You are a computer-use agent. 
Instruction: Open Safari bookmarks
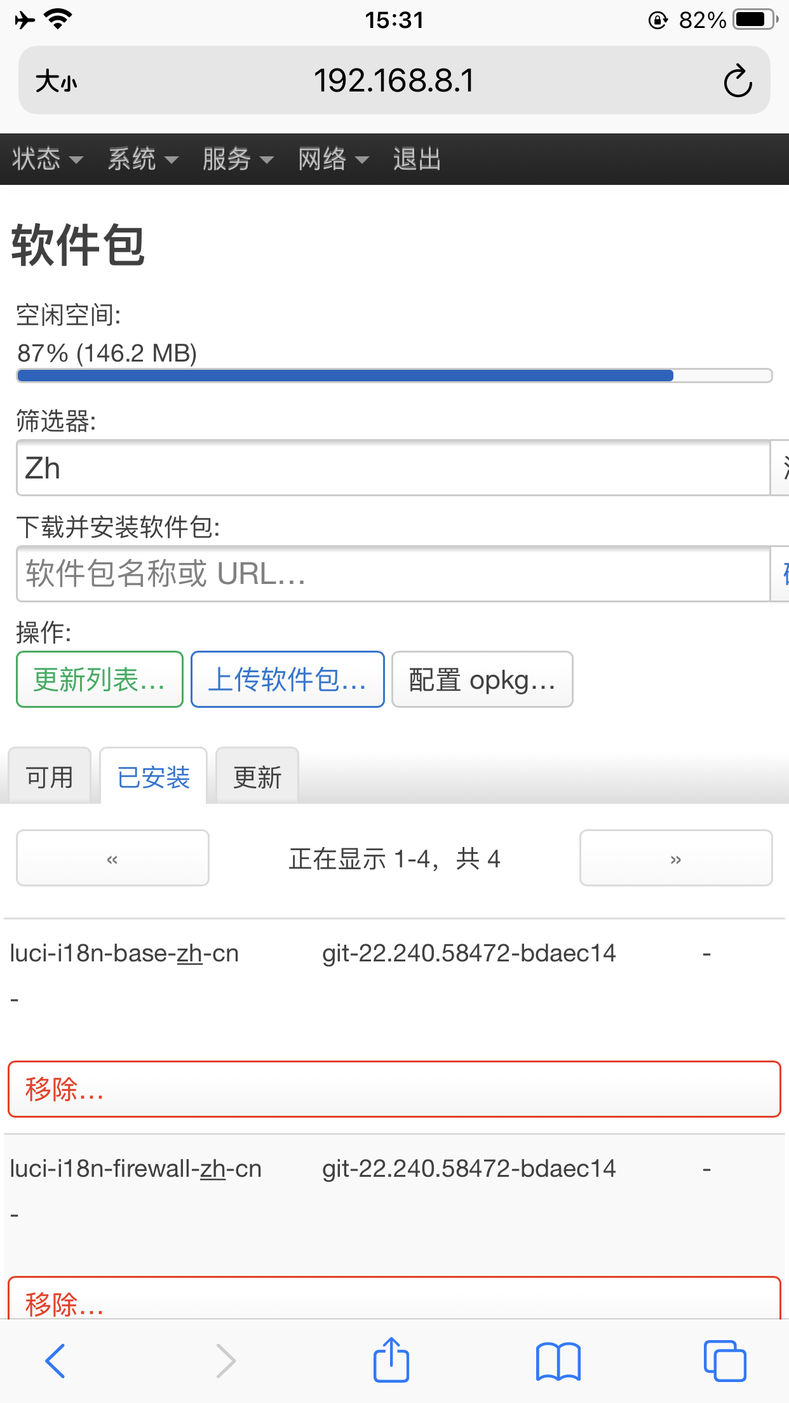tap(558, 1360)
